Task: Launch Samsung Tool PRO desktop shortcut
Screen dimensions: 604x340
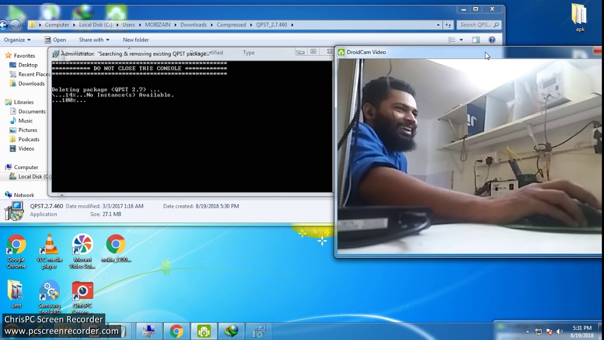Action: tap(49, 297)
